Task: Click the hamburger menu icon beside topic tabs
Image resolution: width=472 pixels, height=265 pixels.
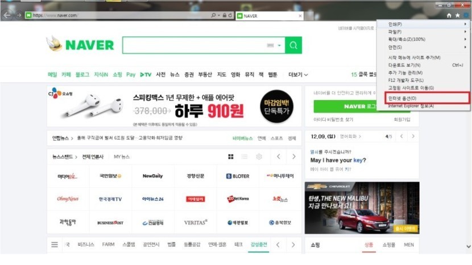Action: (x=55, y=245)
